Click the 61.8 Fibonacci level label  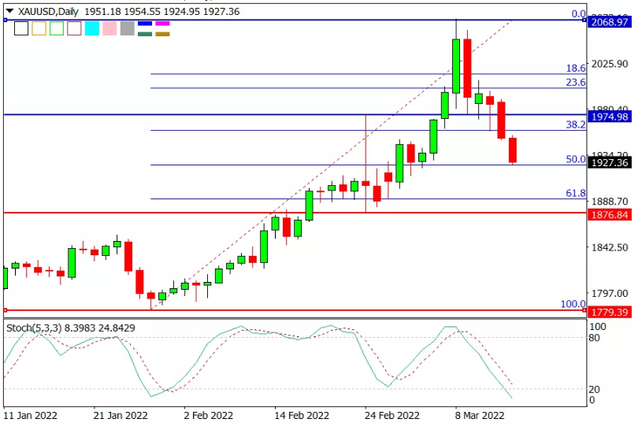click(x=575, y=193)
